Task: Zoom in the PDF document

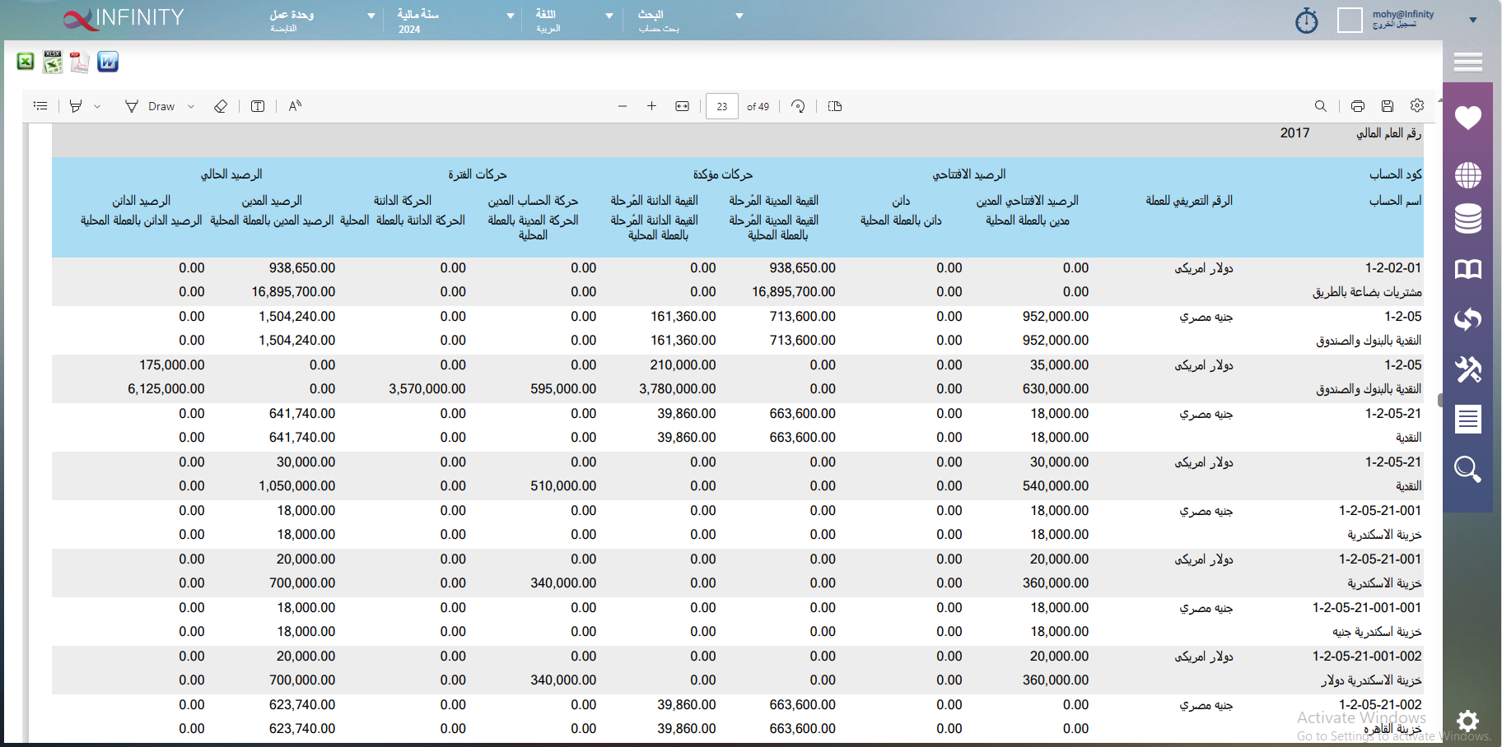Action: pyautogui.click(x=651, y=106)
